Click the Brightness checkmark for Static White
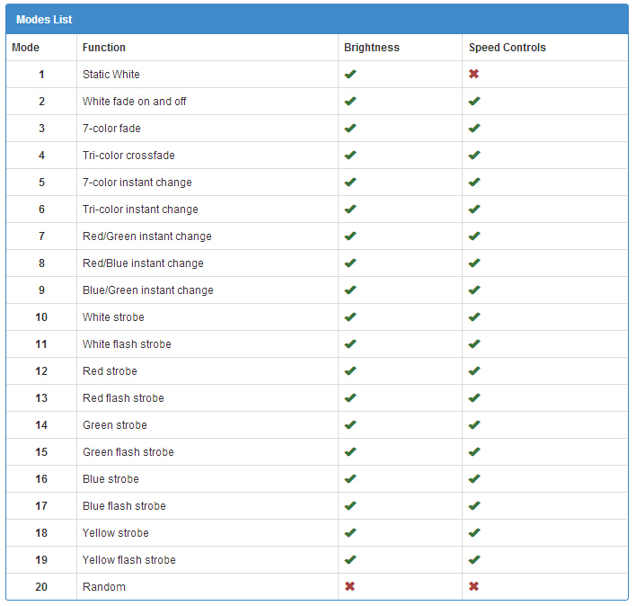636x606 pixels. click(350, 74)
